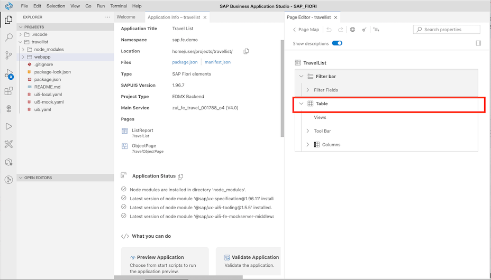
Task: Click the Preview Application icon
Action: [x=133, y=257]
